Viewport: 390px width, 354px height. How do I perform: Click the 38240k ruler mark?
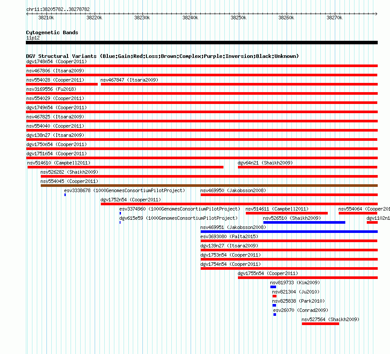190,18
